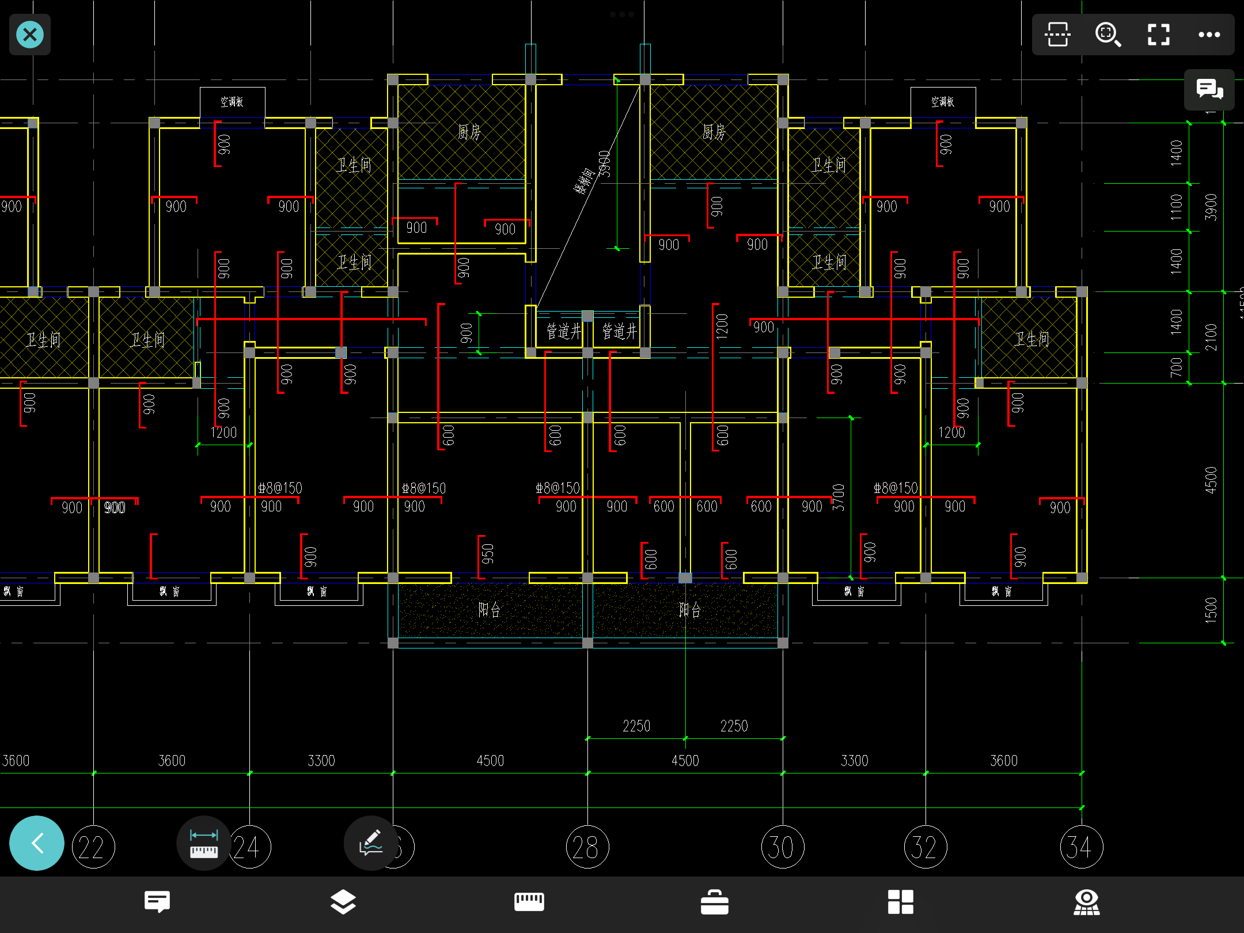The image size is (1244, 933).
Task: Select the 卫生间 label at far right
Action: coord(1031,339)
